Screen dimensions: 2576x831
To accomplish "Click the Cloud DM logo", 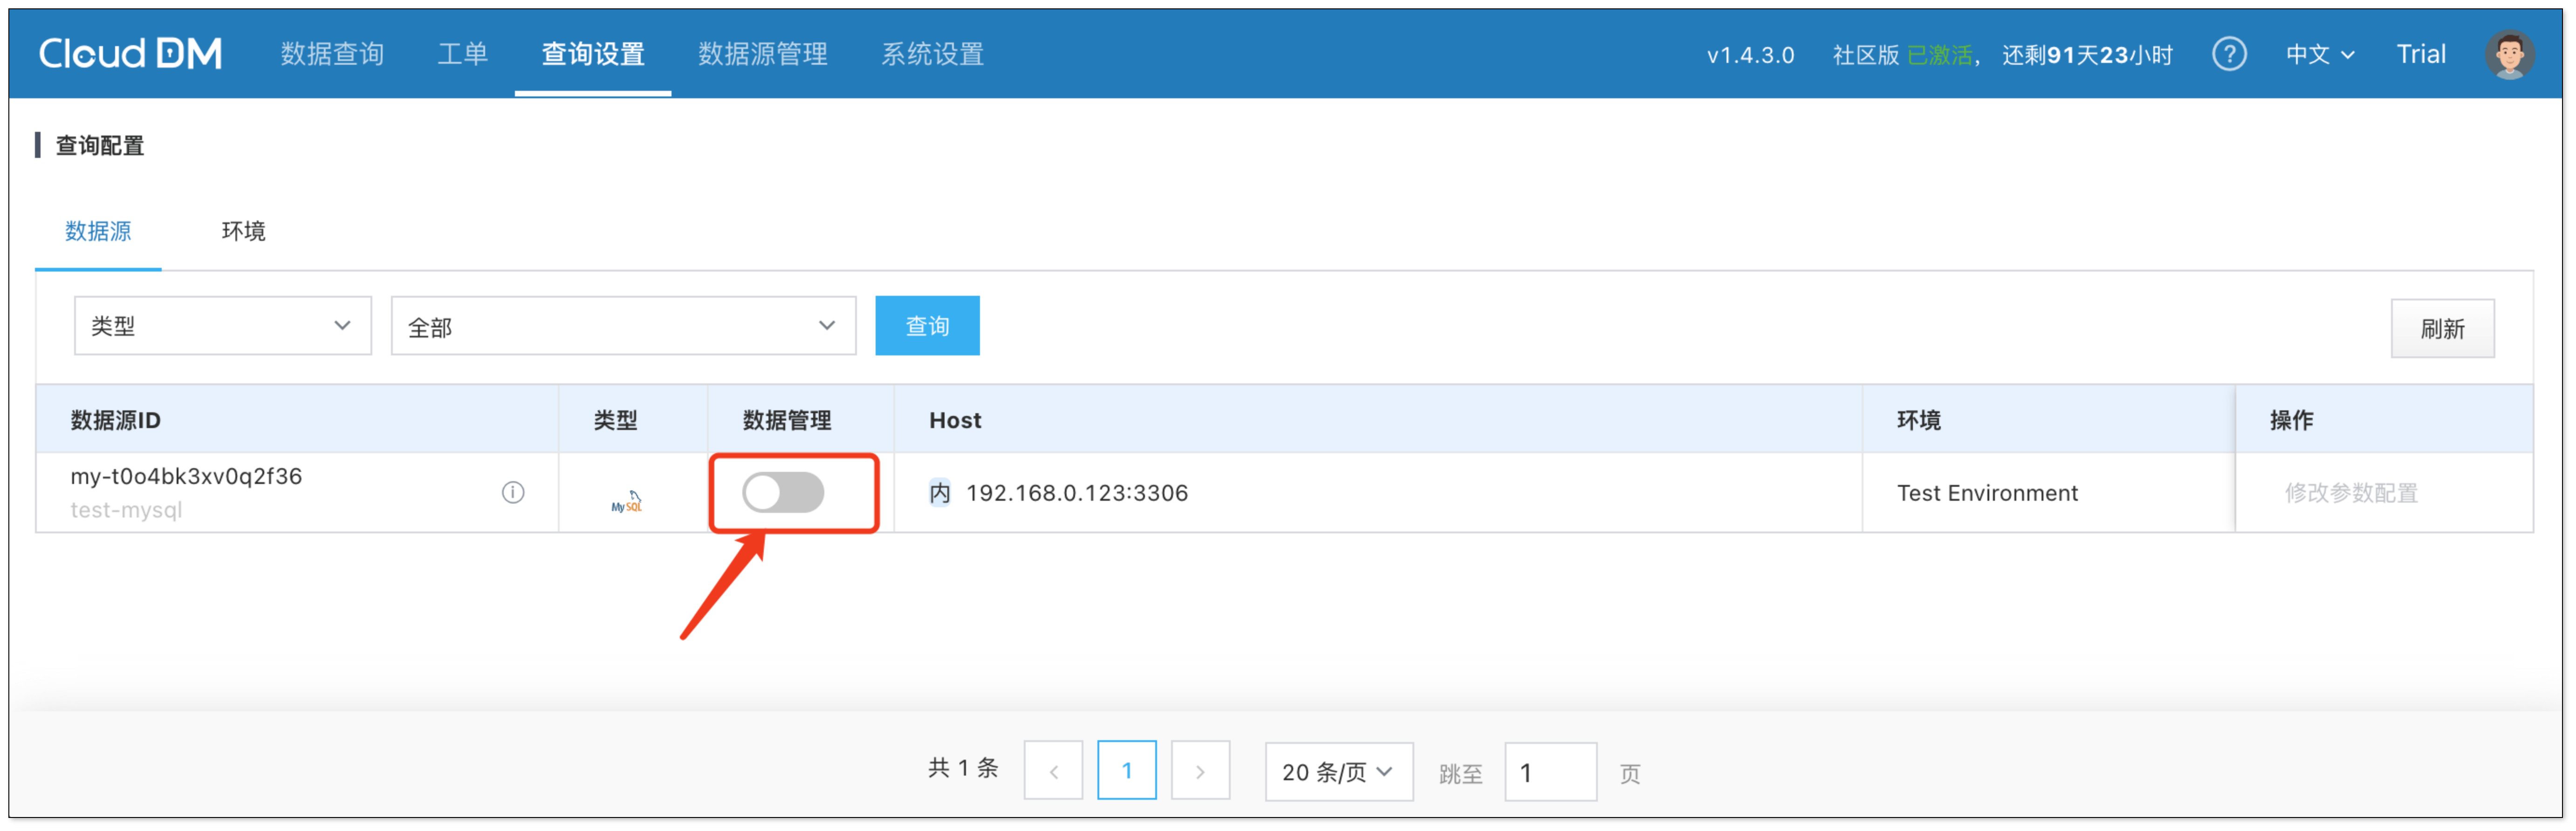I will (x=130, y=54).
